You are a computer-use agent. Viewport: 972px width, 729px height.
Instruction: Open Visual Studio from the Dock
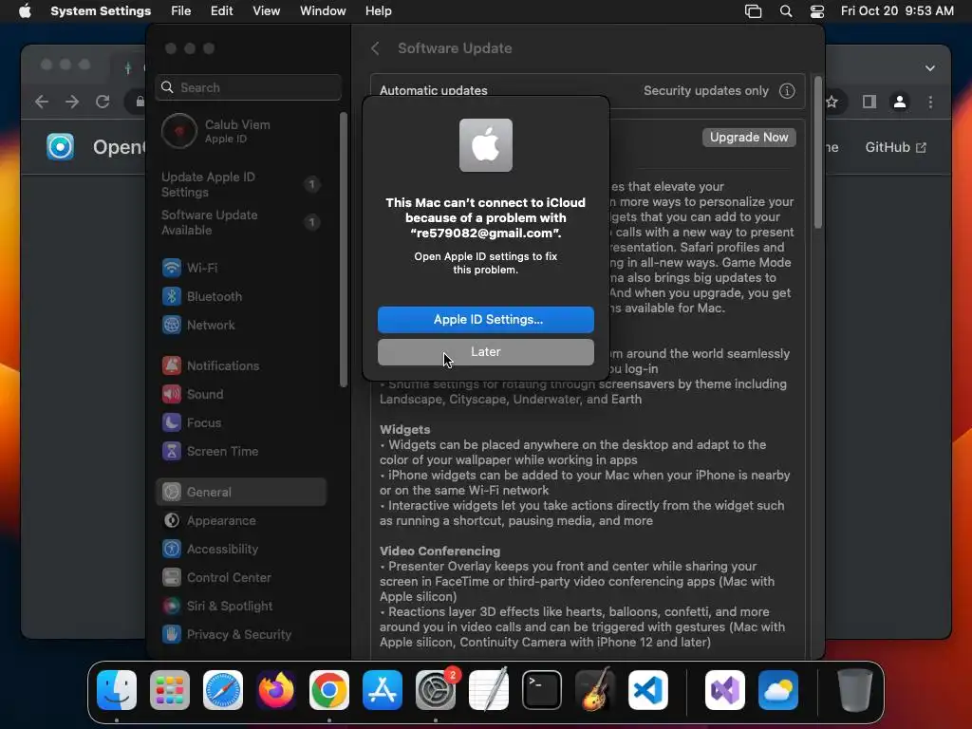click(x=724, y=690)
